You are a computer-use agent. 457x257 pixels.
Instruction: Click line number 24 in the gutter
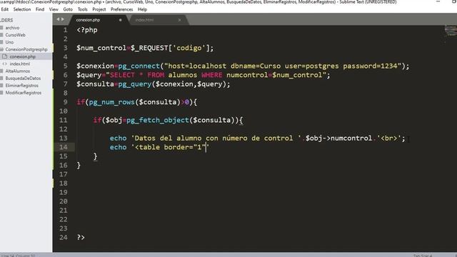(x=64, y=238)
